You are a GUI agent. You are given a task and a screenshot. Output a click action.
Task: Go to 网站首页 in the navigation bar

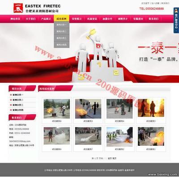15,19
